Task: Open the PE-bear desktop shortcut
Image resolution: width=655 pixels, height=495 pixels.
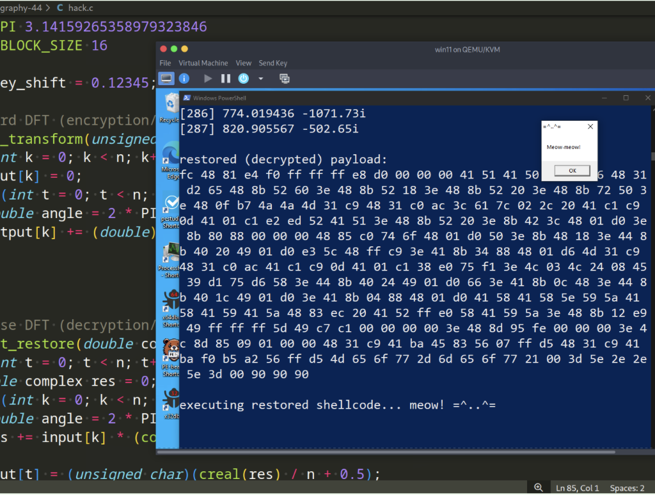Action: pyautogui.click(x=171, y=358)
